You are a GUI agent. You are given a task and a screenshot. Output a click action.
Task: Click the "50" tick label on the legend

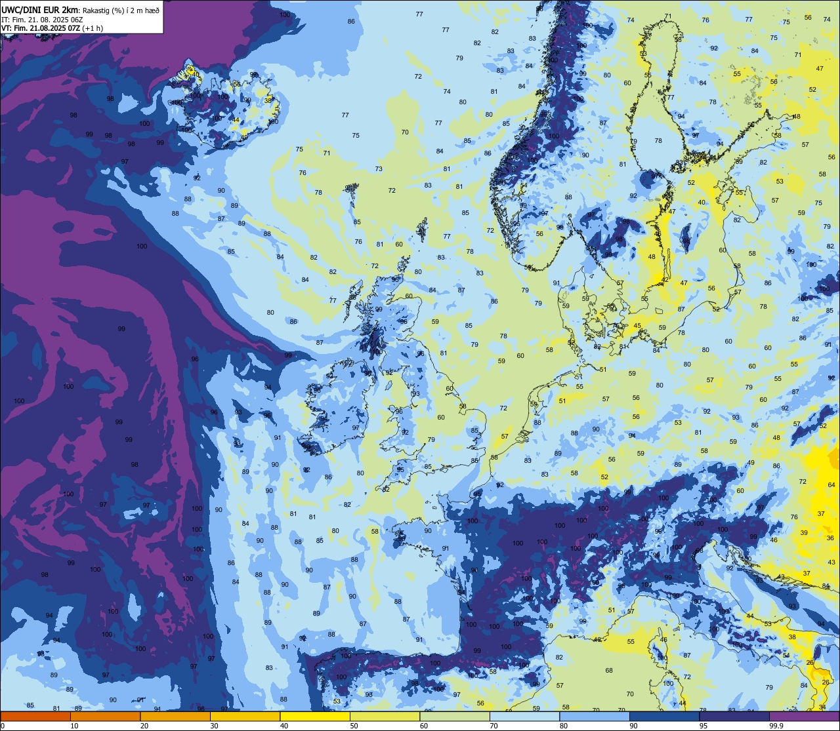(354, 726)
